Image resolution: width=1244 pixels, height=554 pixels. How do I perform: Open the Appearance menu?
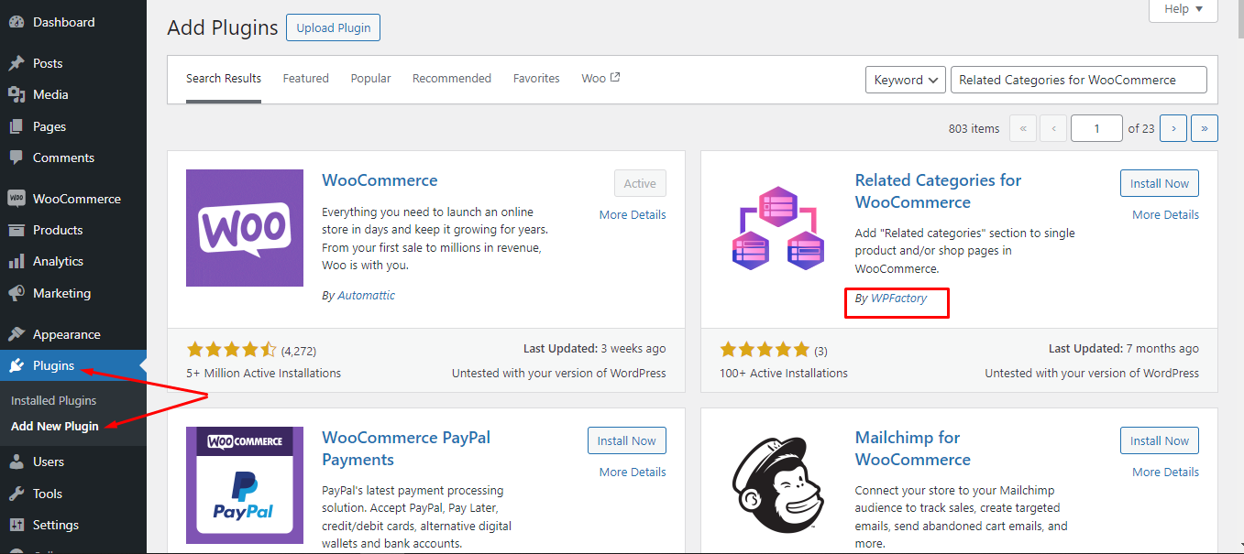pyautogui.click(x=73, y=334)
